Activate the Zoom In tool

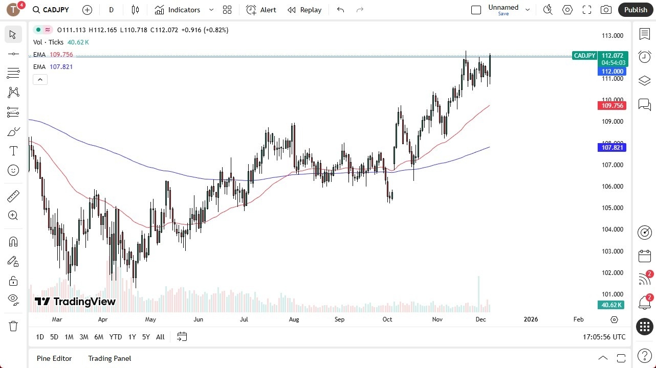pos(13,215)
